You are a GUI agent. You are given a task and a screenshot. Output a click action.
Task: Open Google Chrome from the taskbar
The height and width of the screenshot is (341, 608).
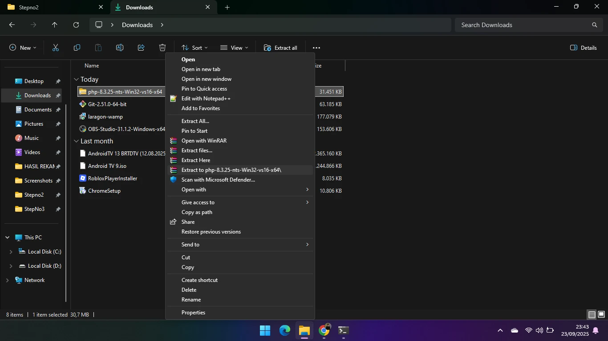coord(324,330)
